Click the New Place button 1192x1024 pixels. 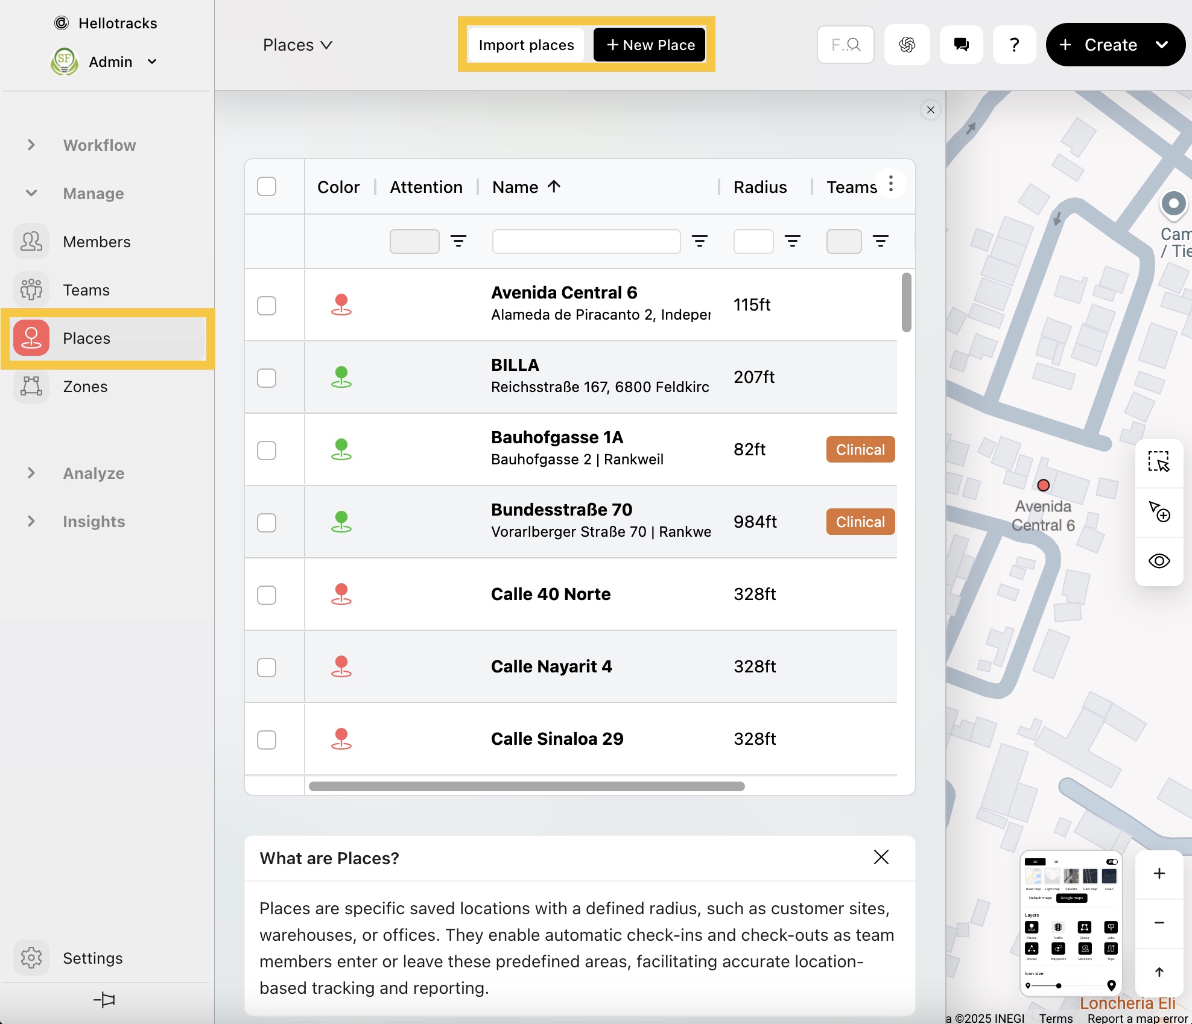coord(650,45)
